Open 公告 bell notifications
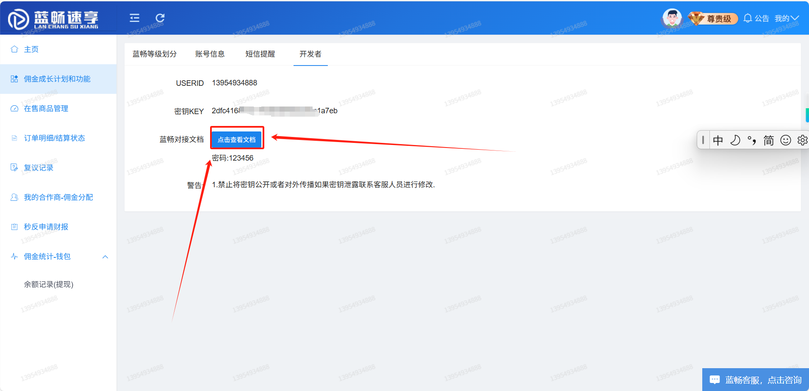The image size is (809, 391). coord(756,18)
